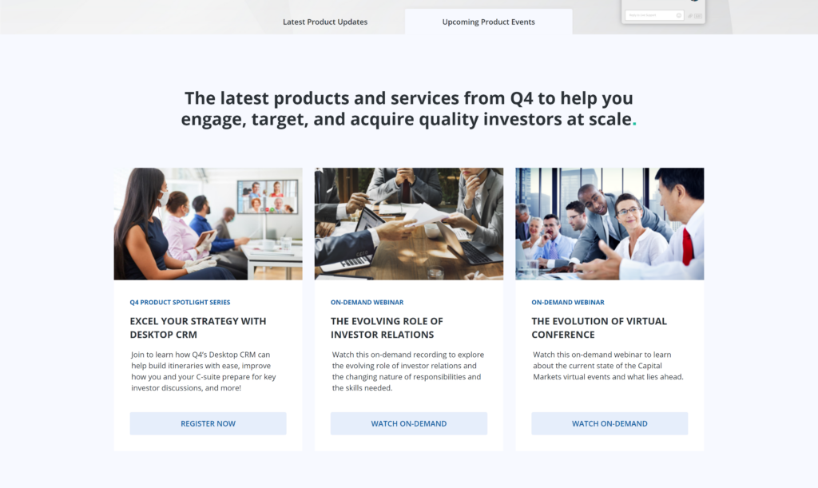Focus the Reply to Live Support field
The width and height of the screenshot is (818, 488).
tap(655, 15)
